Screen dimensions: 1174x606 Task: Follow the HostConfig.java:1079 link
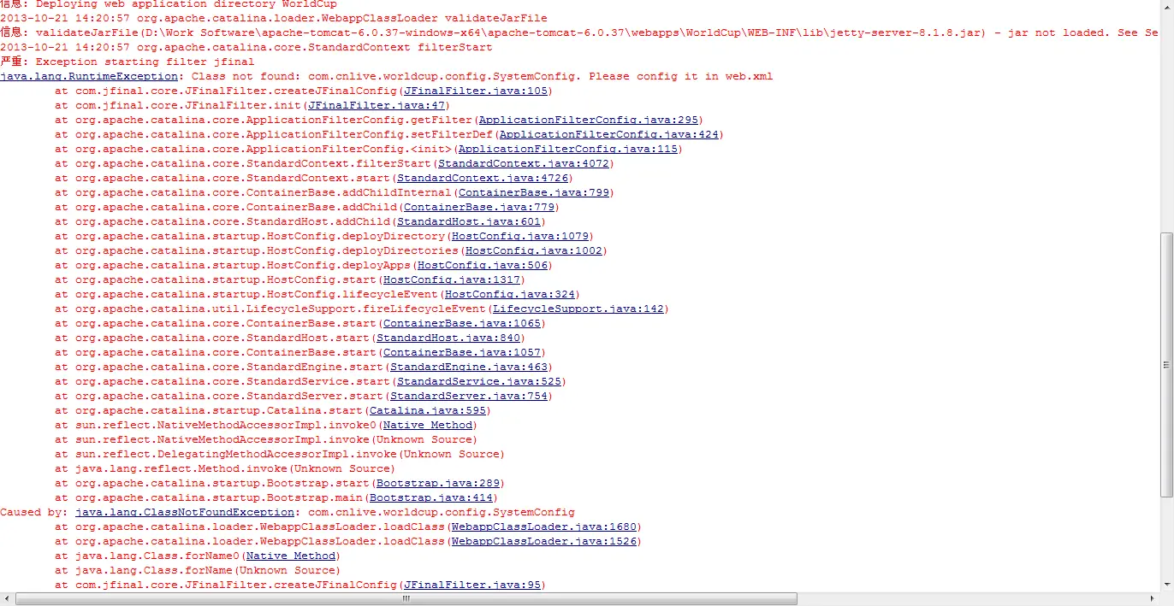(520, 236)
